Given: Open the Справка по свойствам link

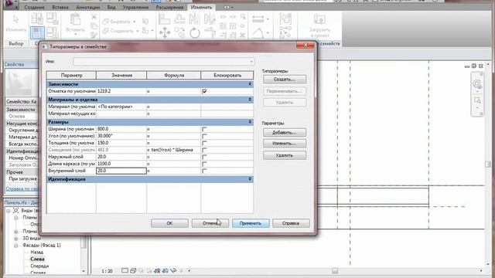Looking at the screenshot, I should (22, 188).
